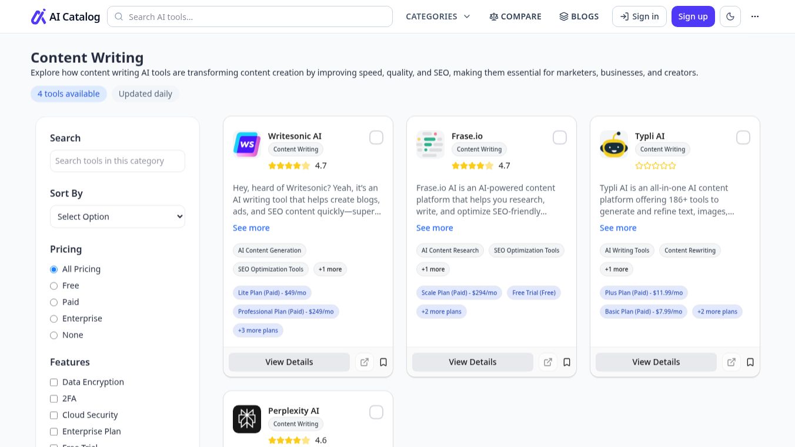
Task: Expand CATEGORIES dropdown menu
Action: pyautogui.click(x=438, y=16)
